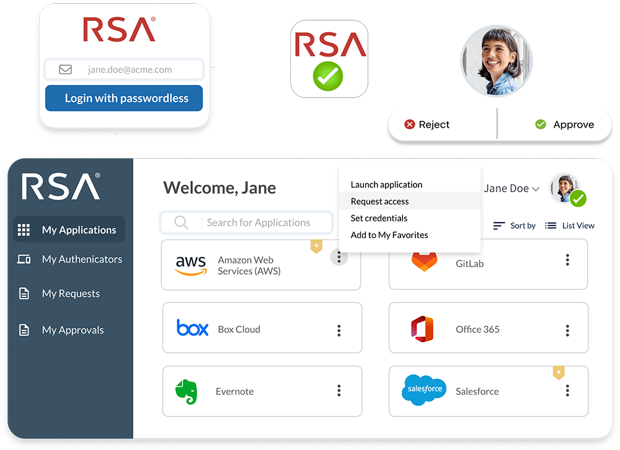Click the favorite star badge on AWS card

coord(316,246)
